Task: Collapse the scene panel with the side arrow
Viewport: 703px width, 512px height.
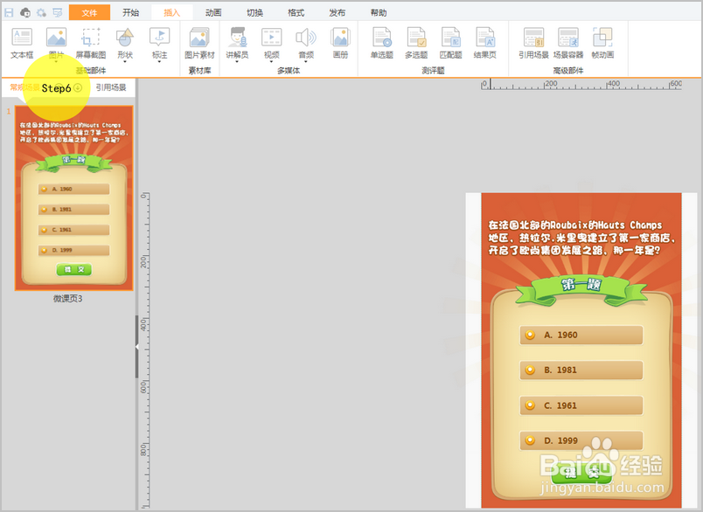Action: coord(136,346)
